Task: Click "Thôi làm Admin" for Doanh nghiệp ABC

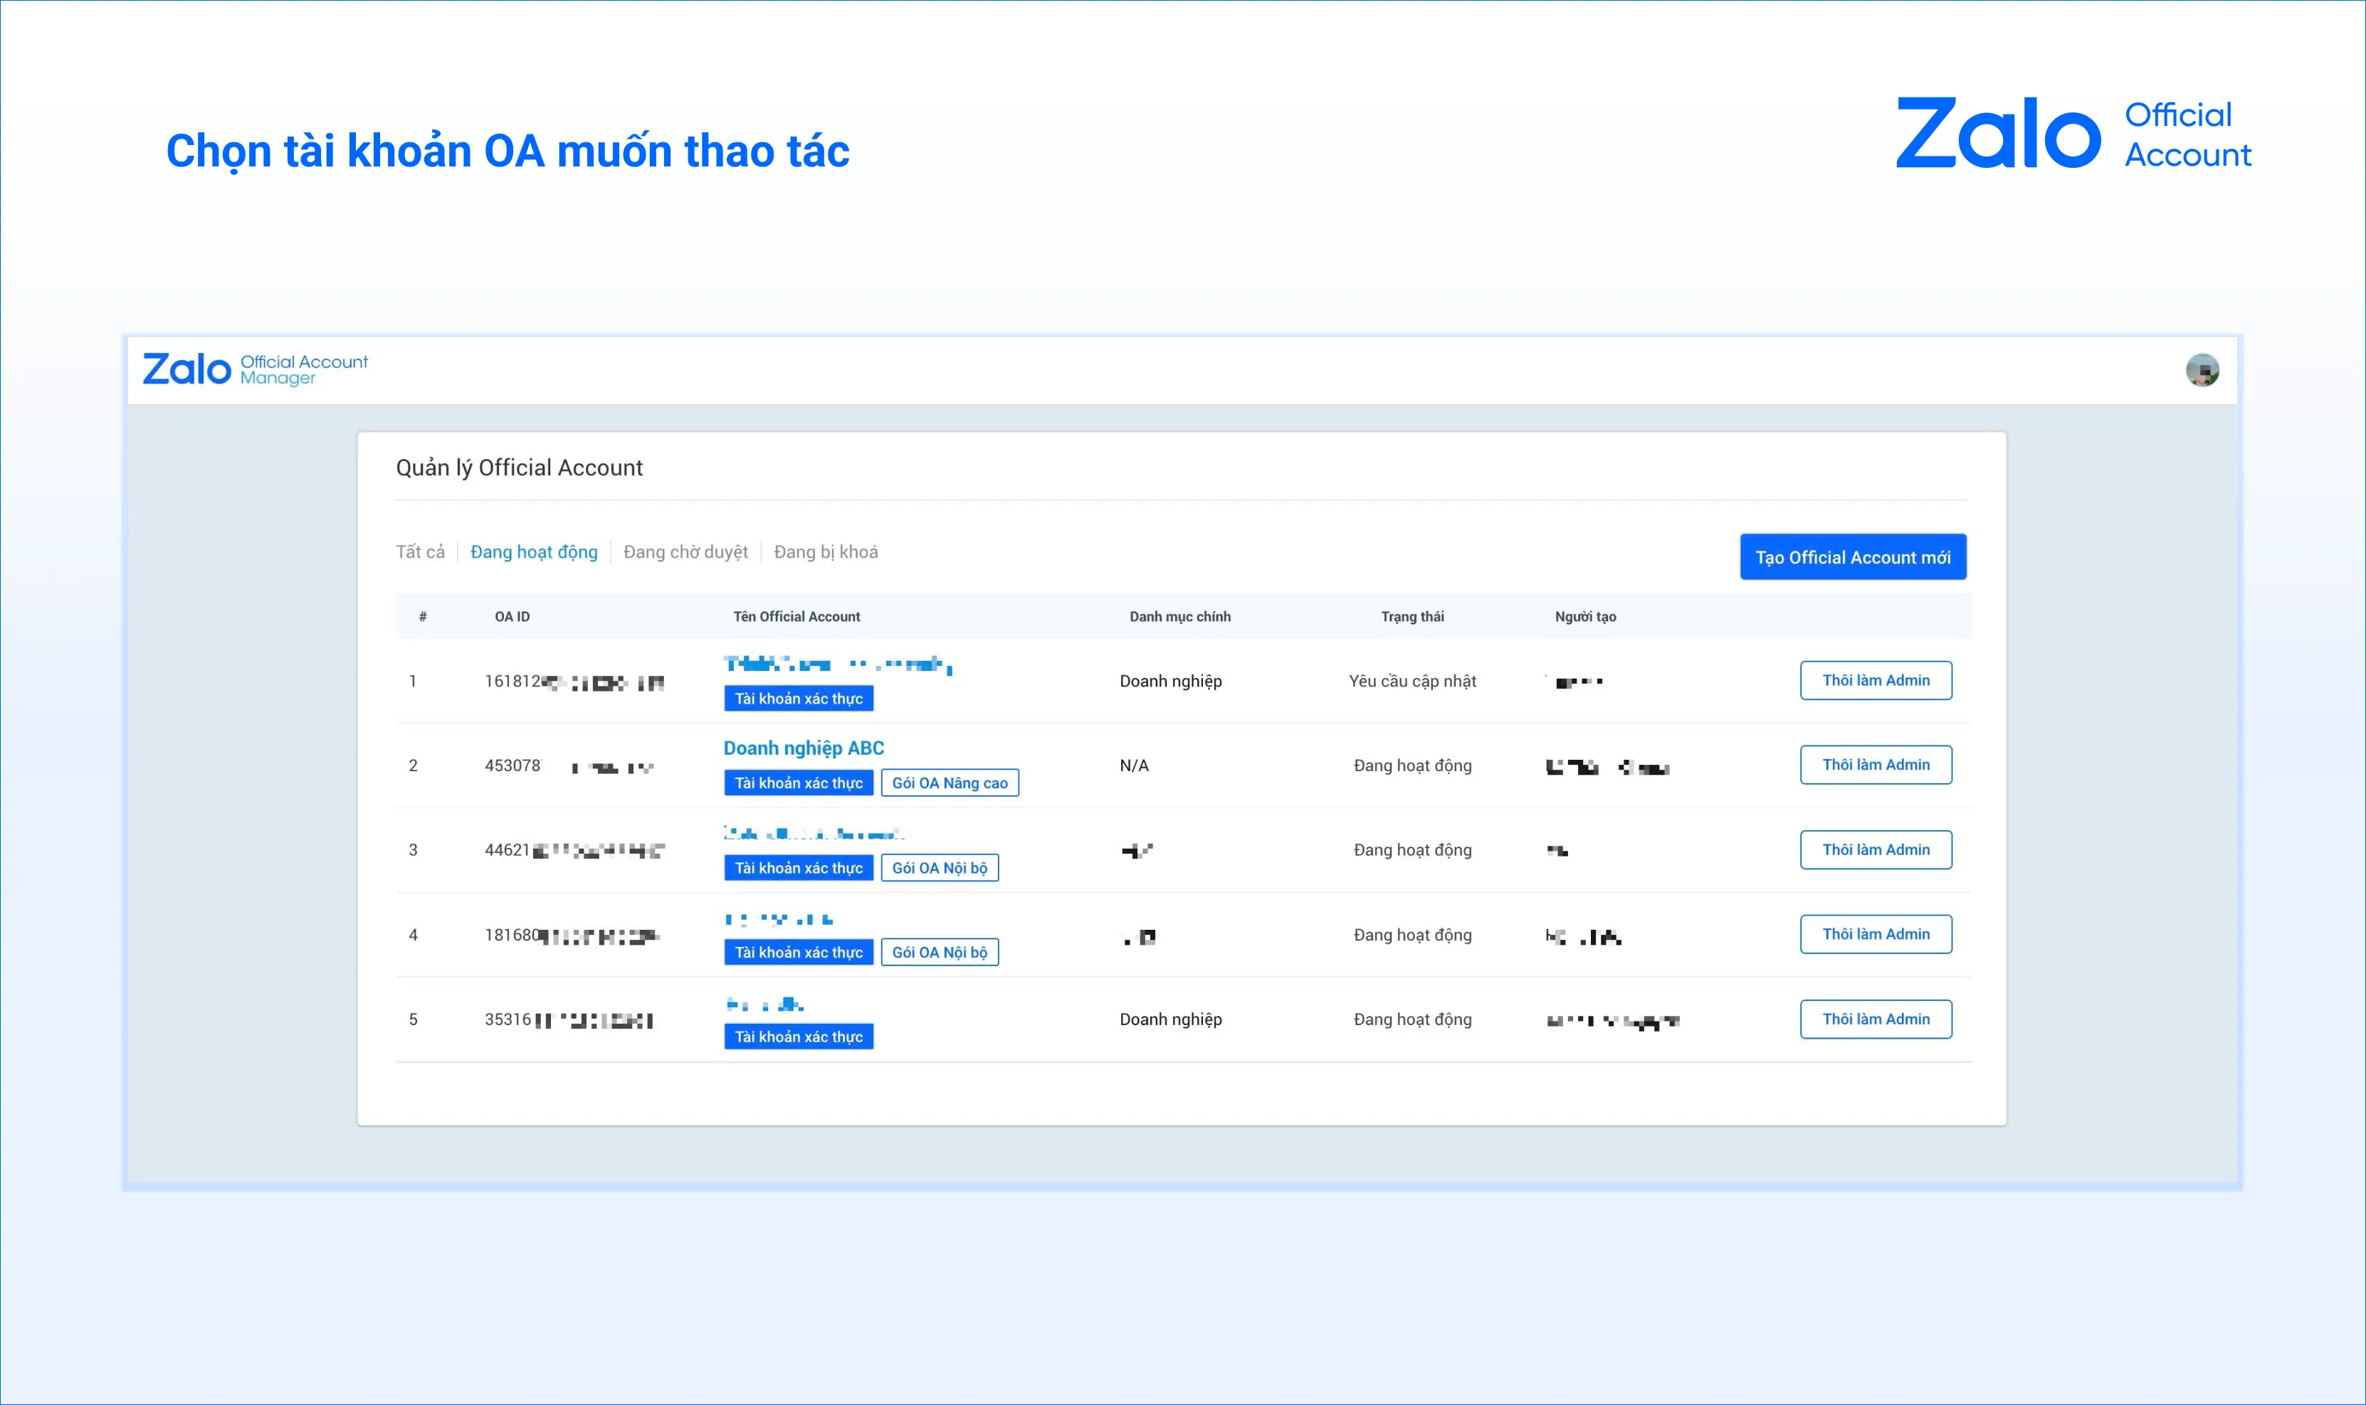Action: pyautogui.click(x=1876, y=765)
